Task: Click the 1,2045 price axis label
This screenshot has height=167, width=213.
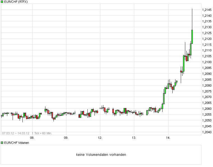Action: tap(207, 126)
